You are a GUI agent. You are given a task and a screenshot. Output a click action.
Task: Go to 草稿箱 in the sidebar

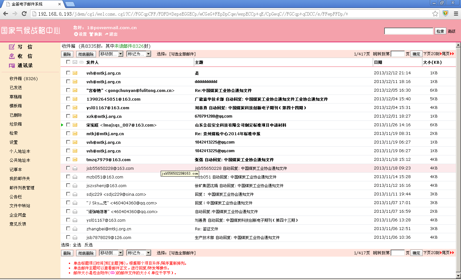tap(16, 97)
